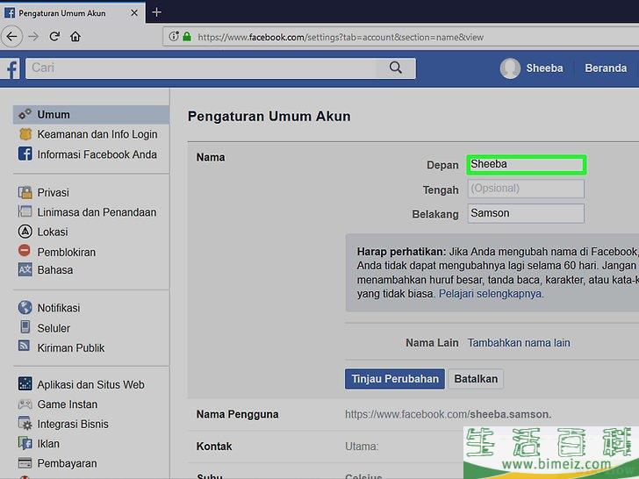Click Linimasa dan Penandaan icon
Image resolution: width=639 pixels, height=479 pixels.
coord(25,211)
